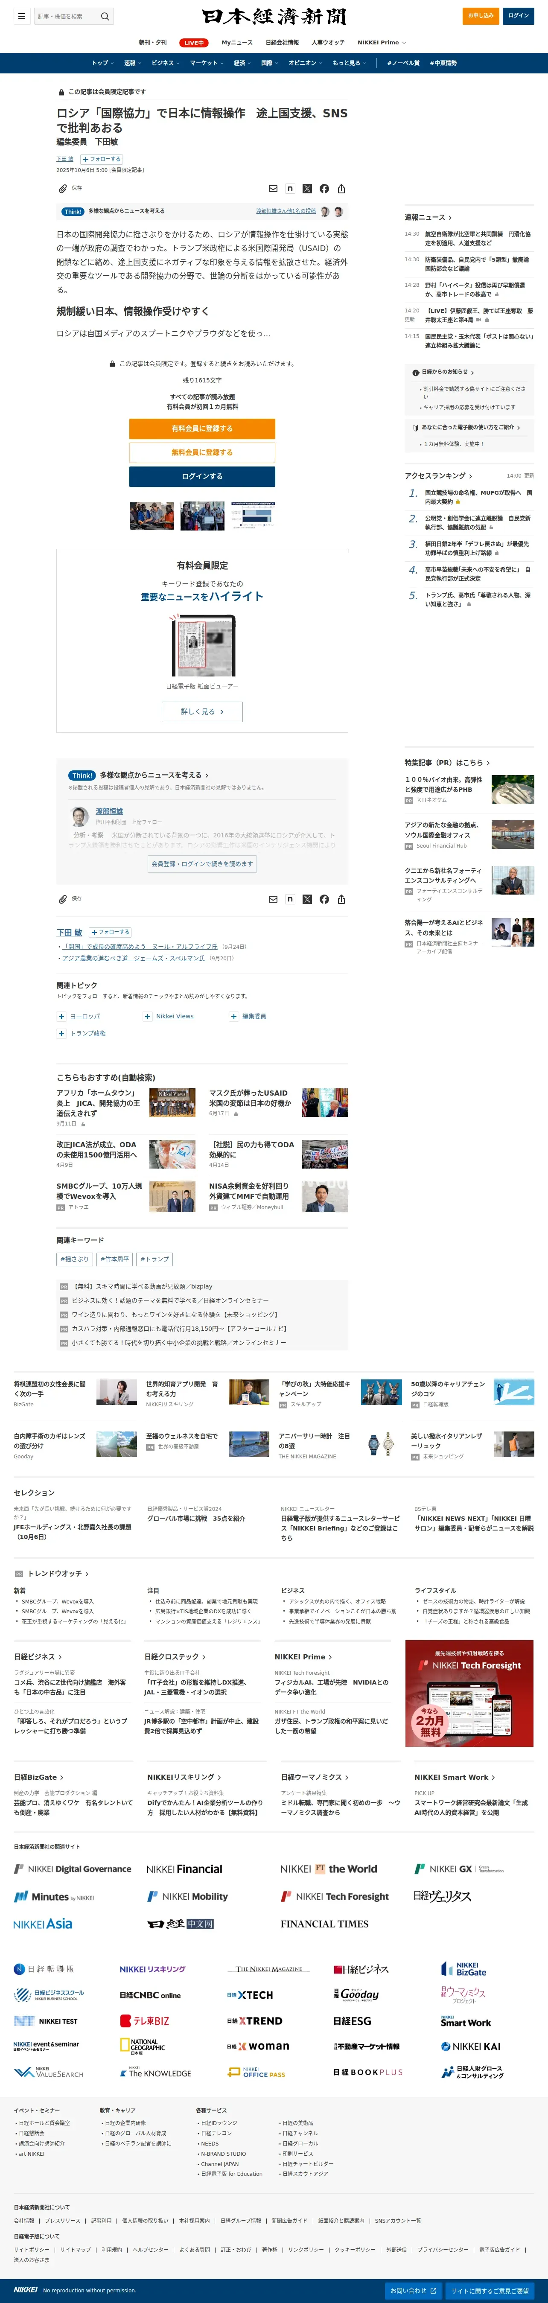Share on Facebook icon under the headline

click(x=324, y=189)
